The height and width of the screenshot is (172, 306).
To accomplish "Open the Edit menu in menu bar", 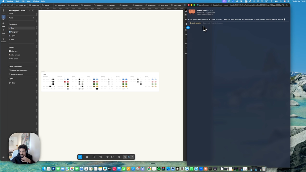I will (x=23, y=1).
